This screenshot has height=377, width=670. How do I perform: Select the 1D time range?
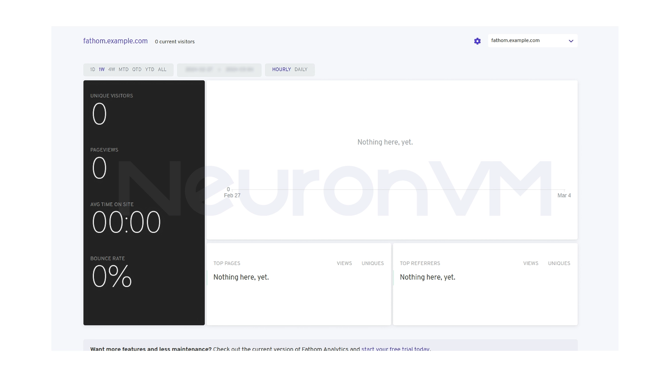click(92, 69)
